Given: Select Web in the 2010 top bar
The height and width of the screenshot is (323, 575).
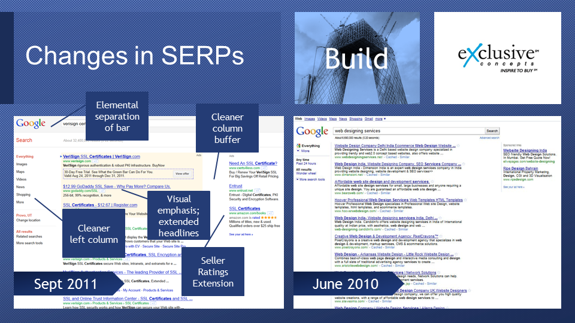Looking at the screenshot, I should click(x=298, y=118).
